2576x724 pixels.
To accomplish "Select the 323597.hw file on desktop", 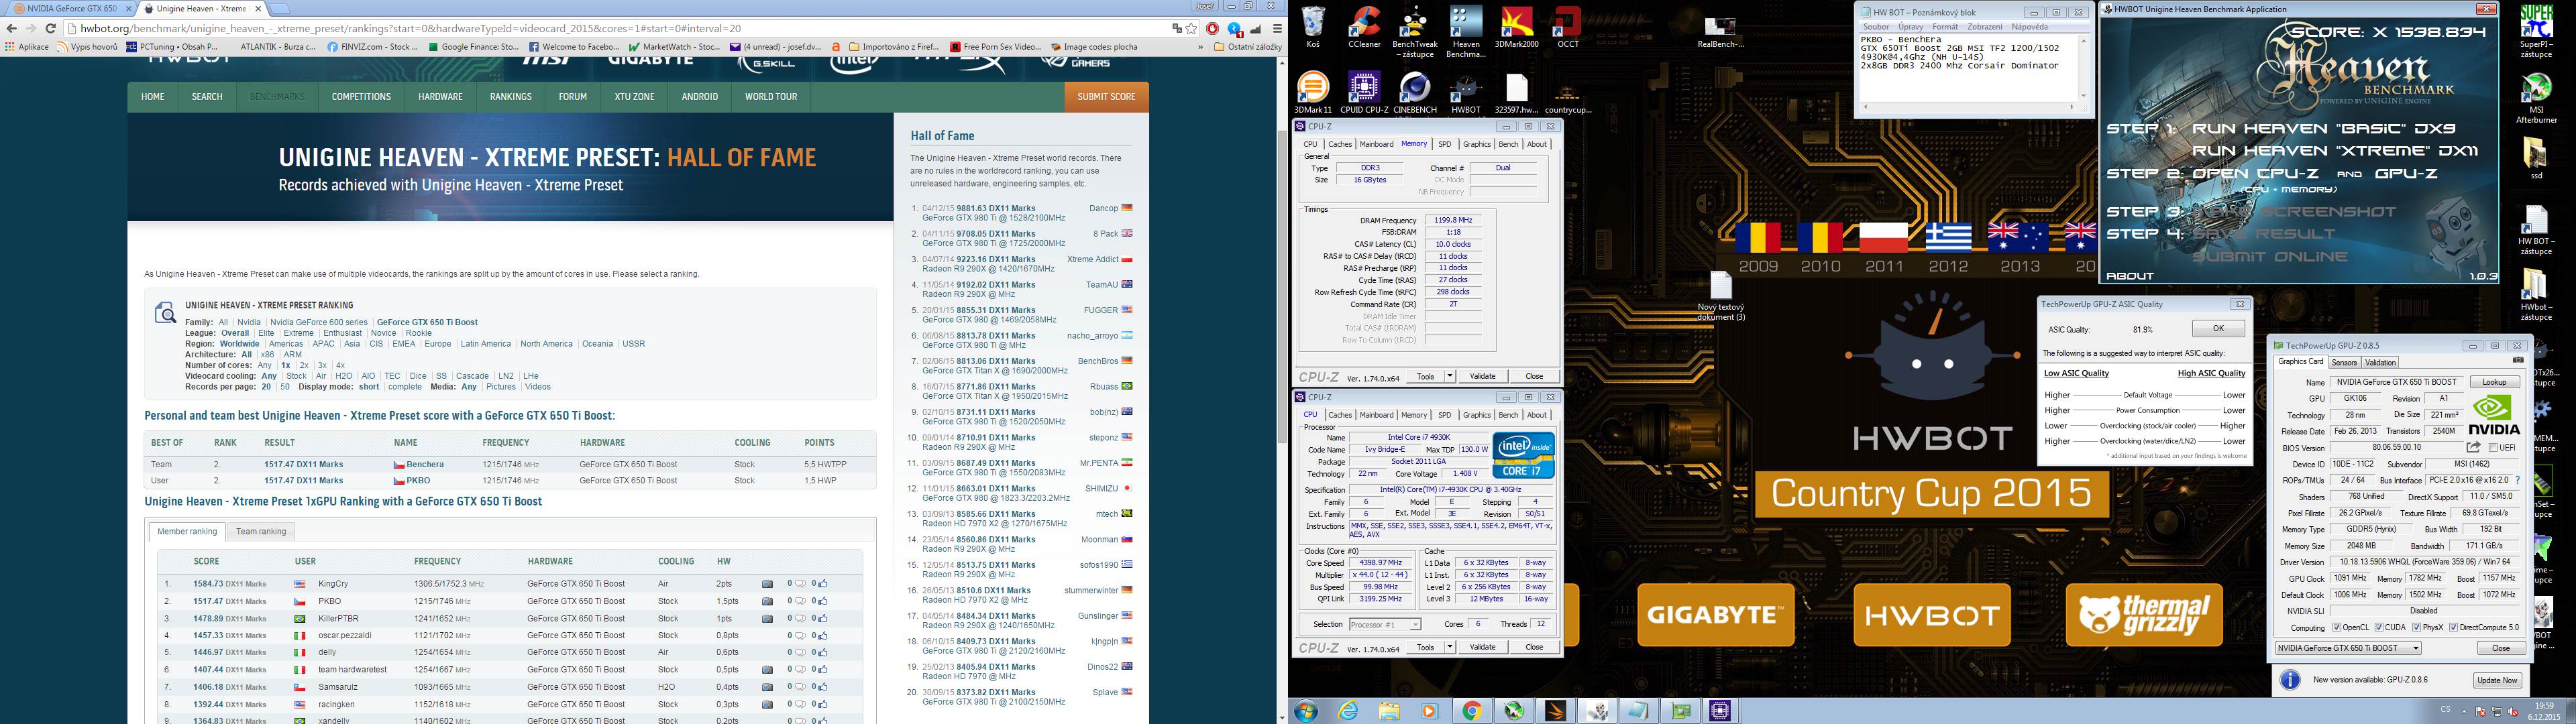I will click(1516, 93).
